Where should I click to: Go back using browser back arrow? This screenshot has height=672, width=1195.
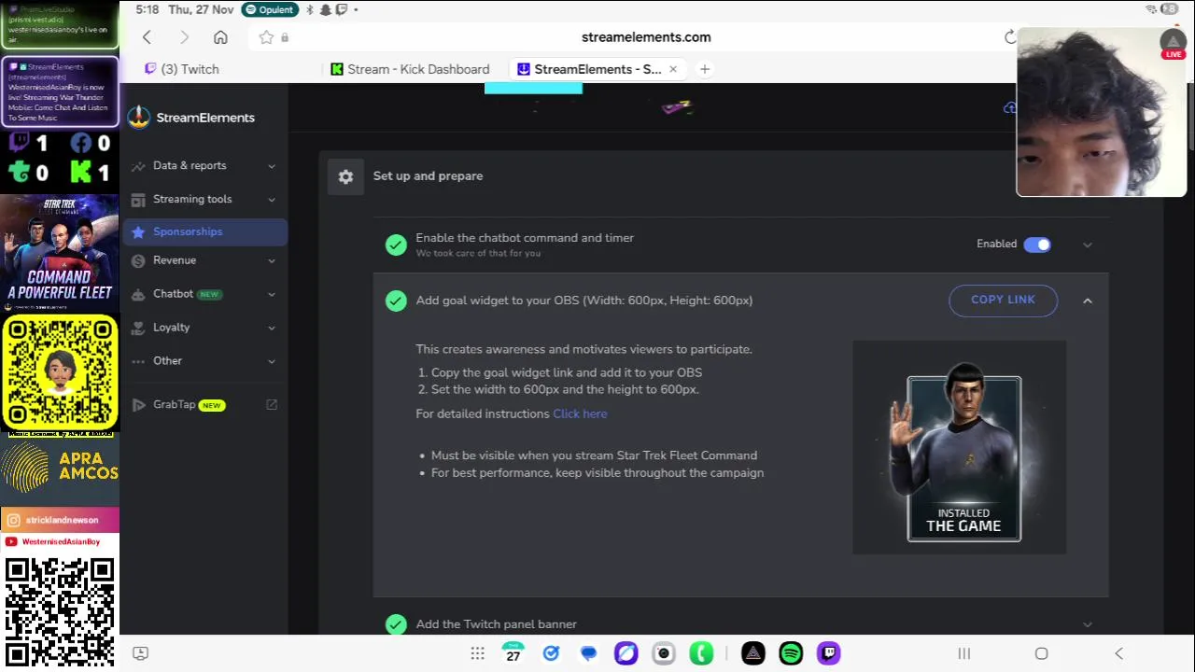tap(147, 37)
